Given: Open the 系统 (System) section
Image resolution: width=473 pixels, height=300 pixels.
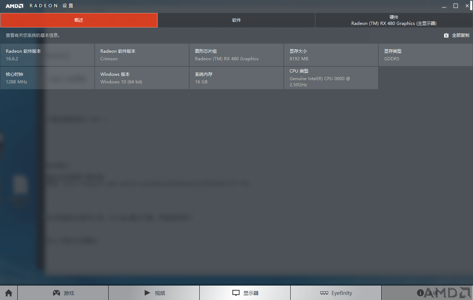Looking at the screenshot, I should (427, 293).
